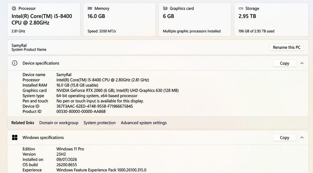Click the System Product Name text

tap(29, 50)
